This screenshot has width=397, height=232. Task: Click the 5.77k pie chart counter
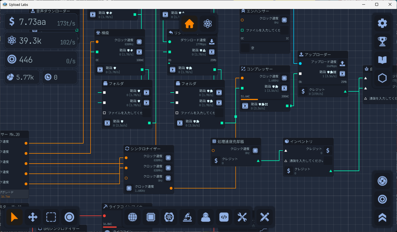(x=22, y=77)
